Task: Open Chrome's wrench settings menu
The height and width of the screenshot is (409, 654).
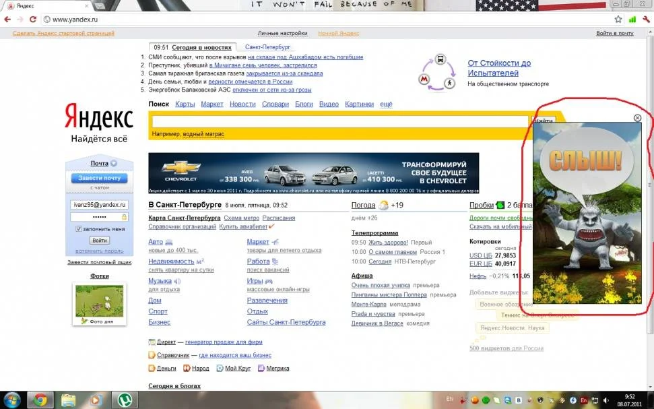Action: (647, 19)
